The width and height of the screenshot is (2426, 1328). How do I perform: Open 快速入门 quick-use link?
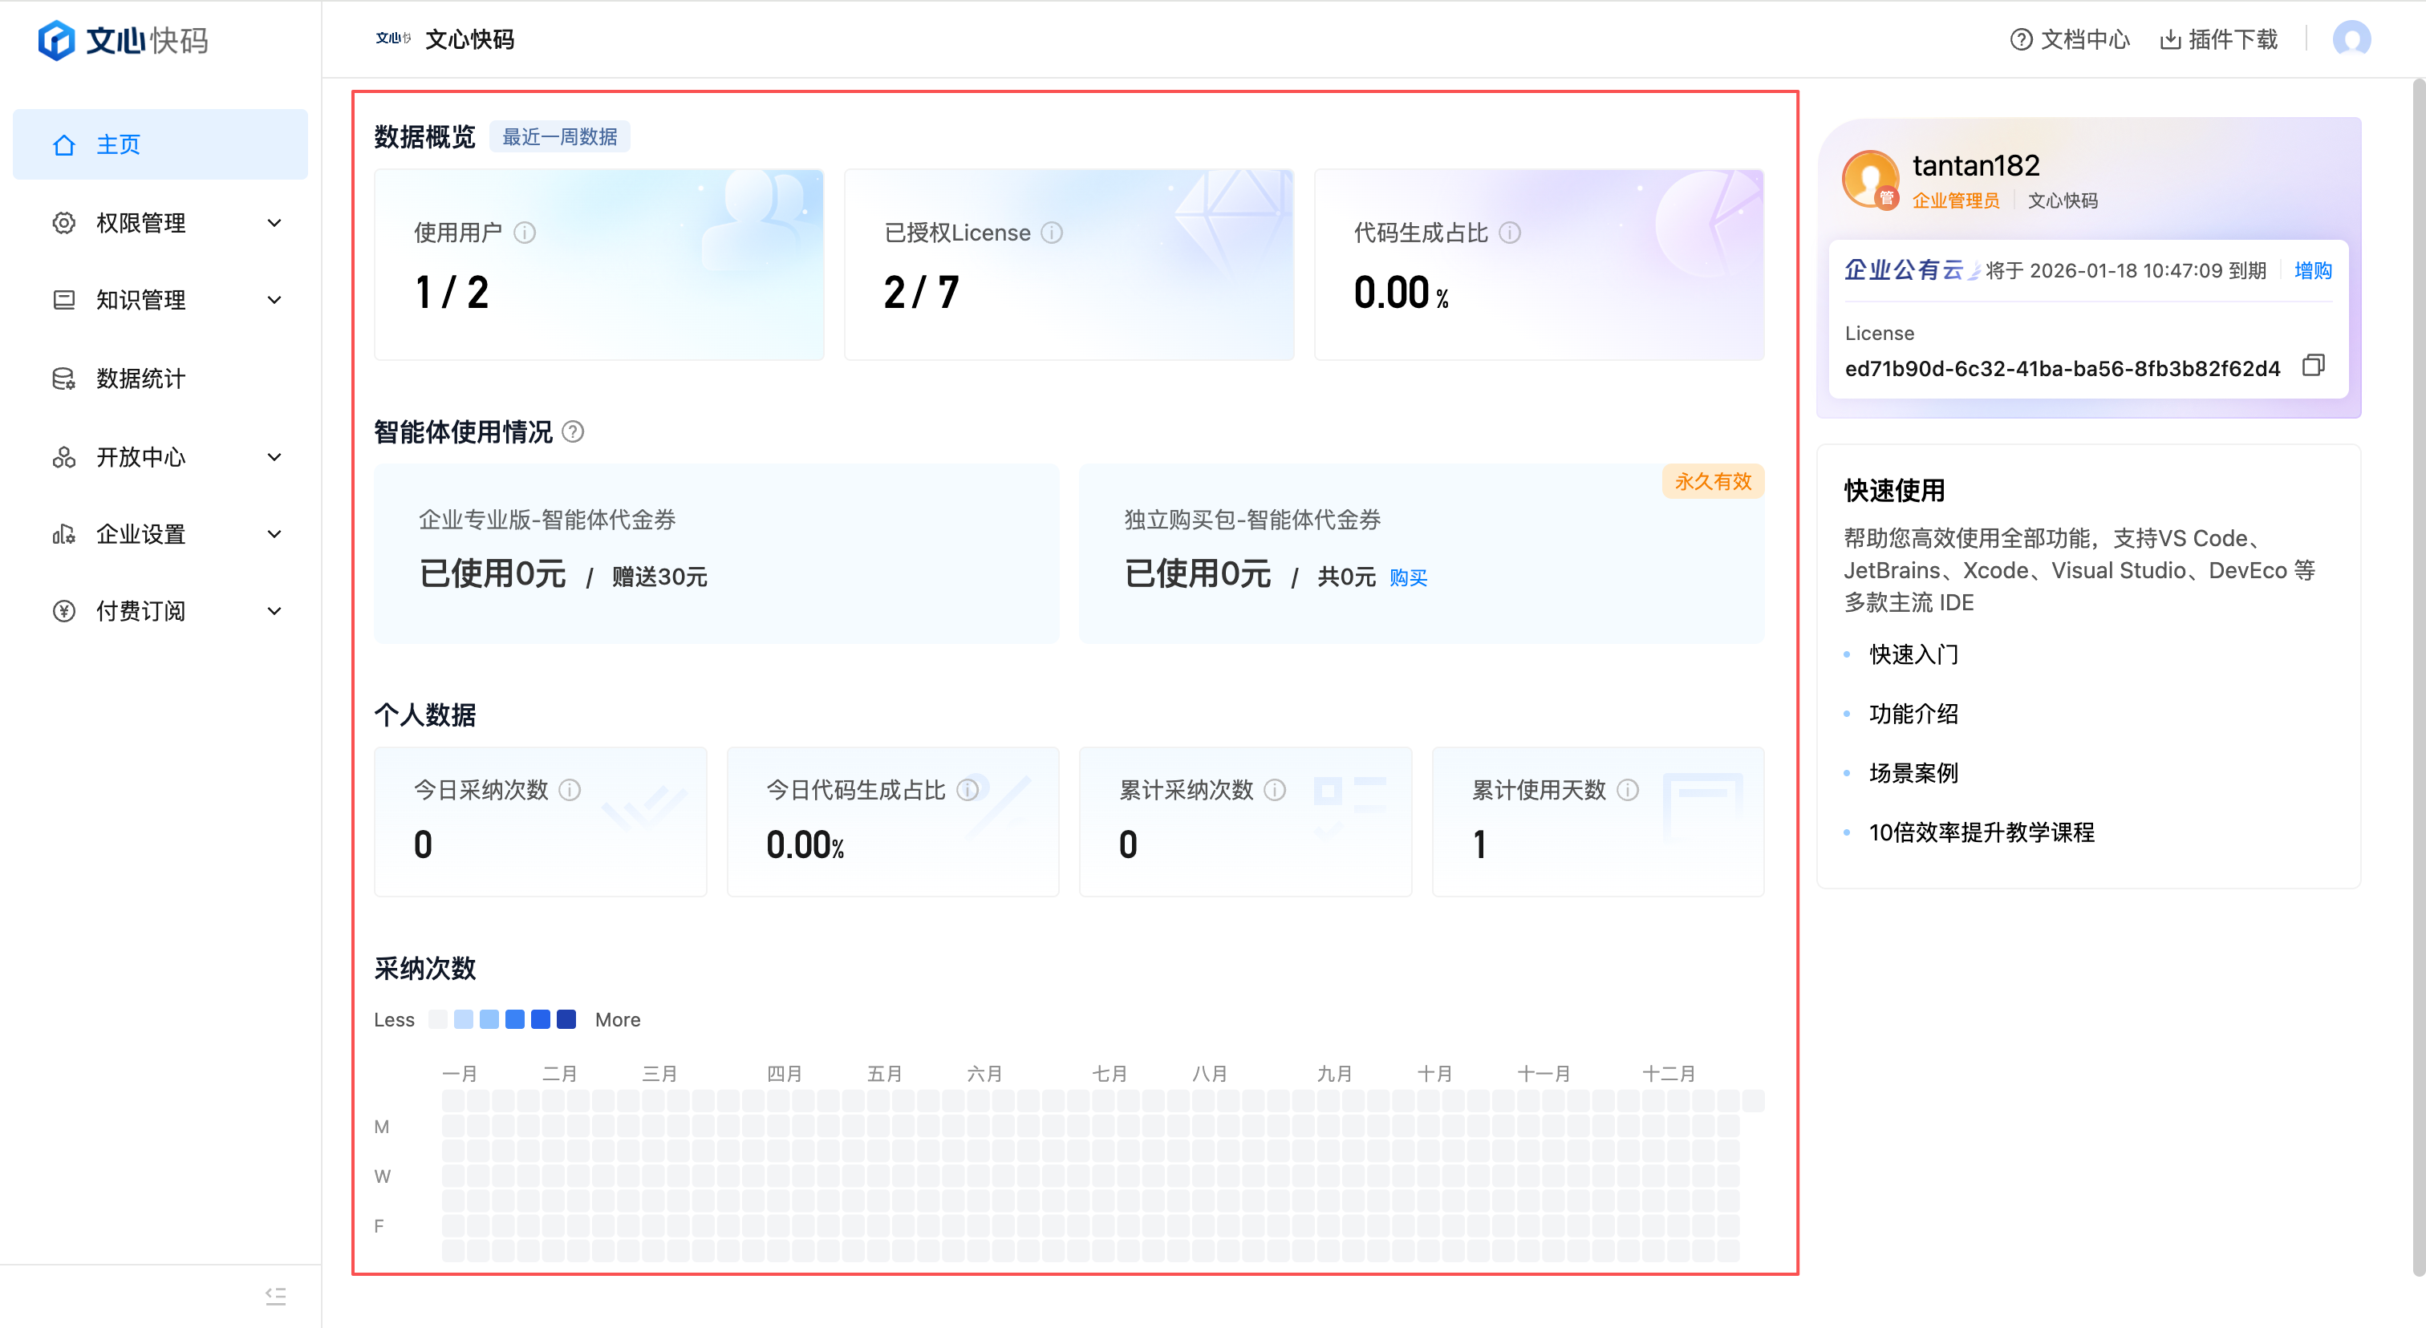click(x=1913, y=654)
